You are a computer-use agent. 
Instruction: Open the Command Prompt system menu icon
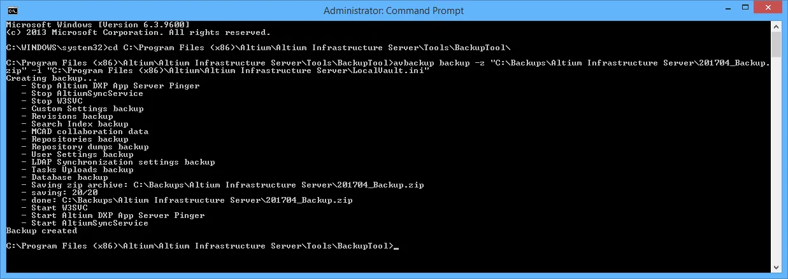tap(12, 10)
